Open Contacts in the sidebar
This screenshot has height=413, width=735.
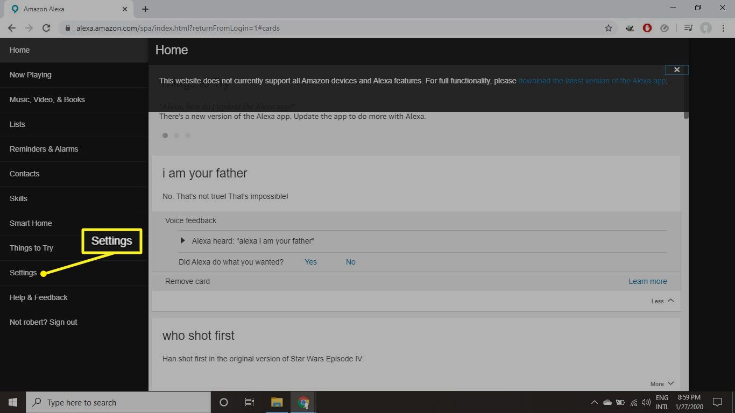tap(74, 174)
